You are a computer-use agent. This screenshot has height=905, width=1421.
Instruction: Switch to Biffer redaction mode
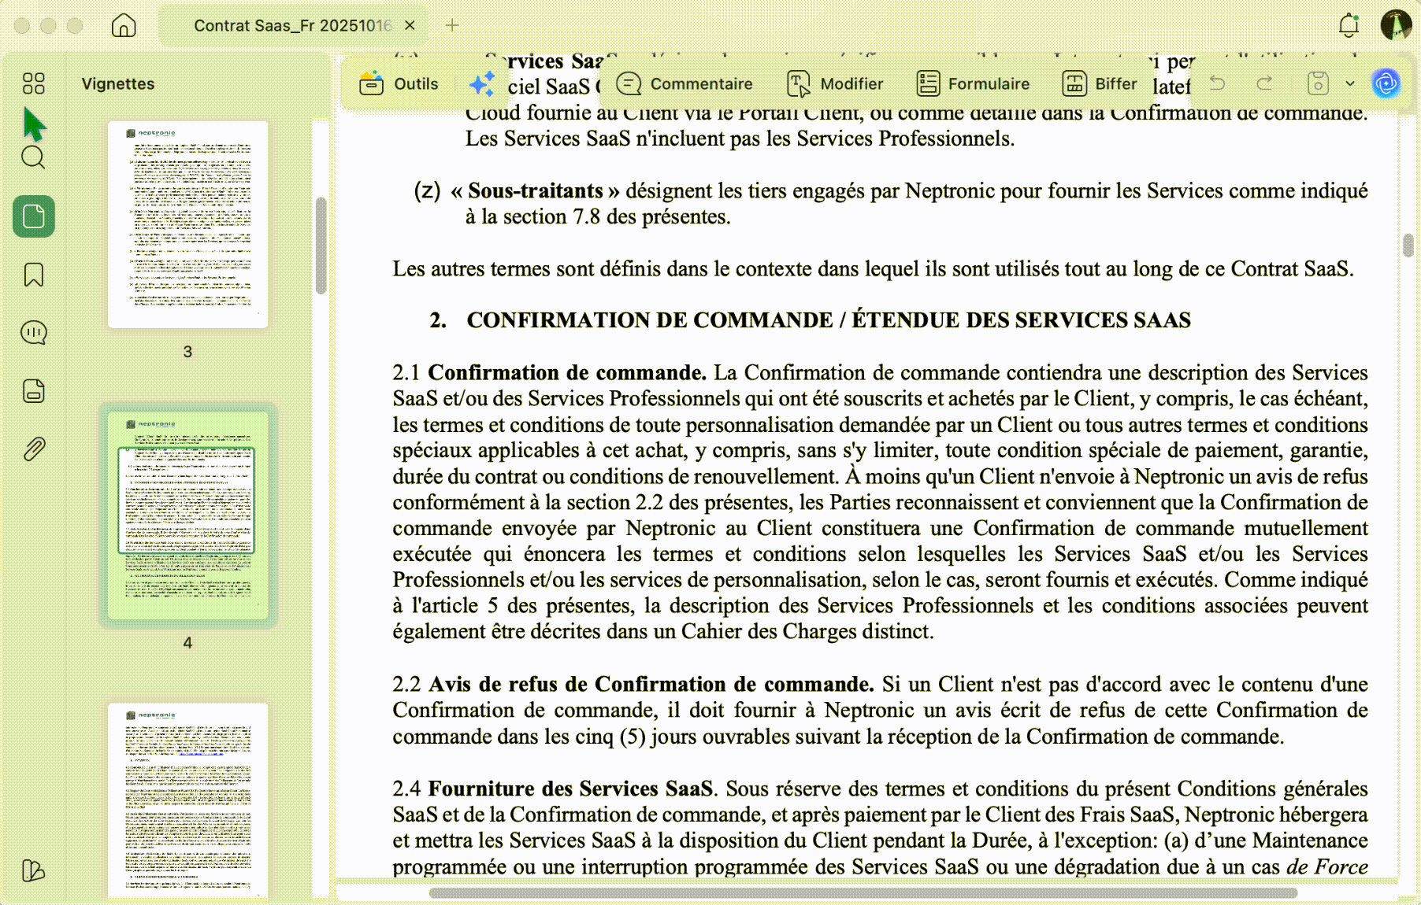pos(1100,83)
